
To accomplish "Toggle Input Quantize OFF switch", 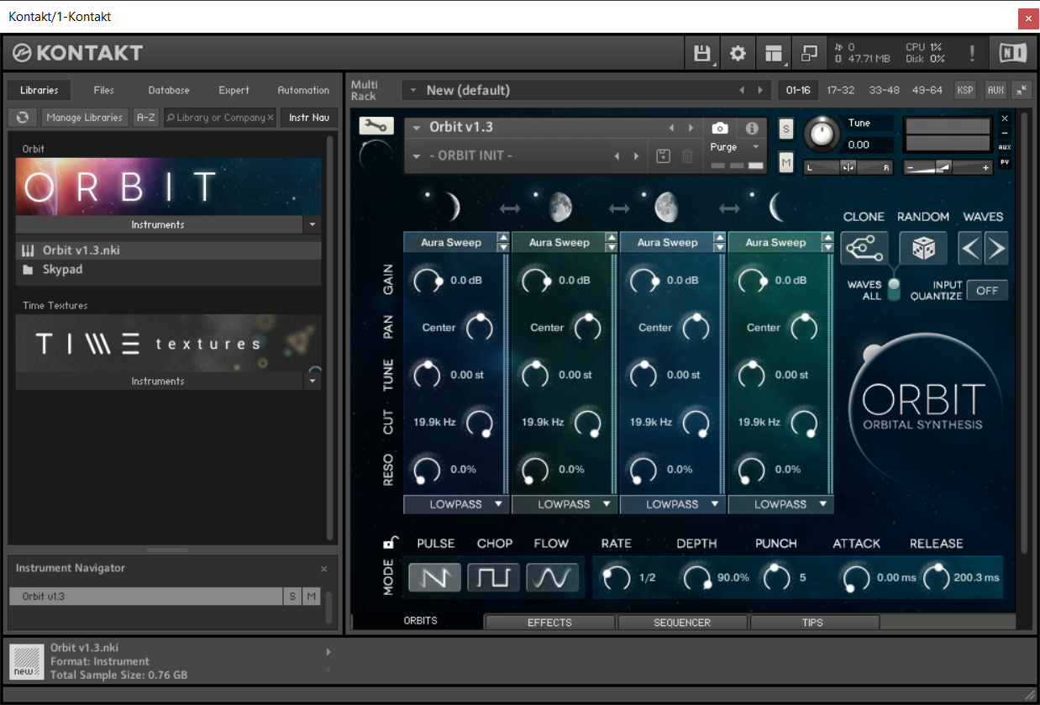I will [x=986, y=291].
